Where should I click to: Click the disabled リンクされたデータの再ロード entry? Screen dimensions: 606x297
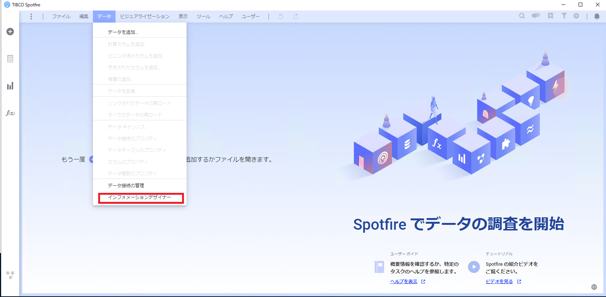(x=140, y=103)
